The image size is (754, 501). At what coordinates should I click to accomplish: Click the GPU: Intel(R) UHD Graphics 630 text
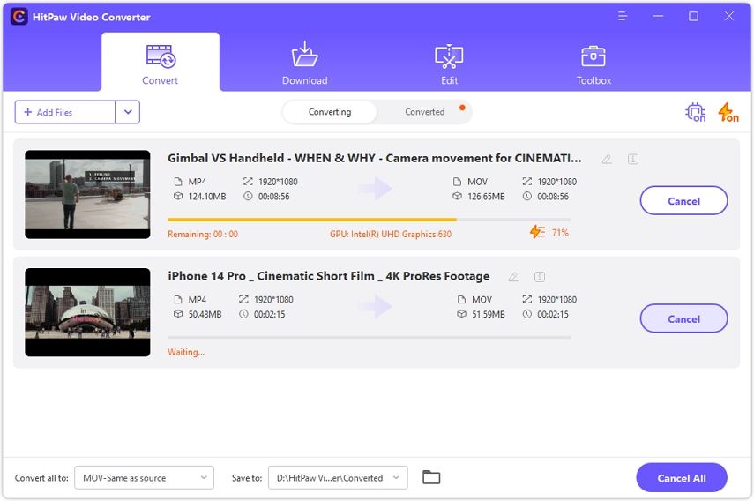(x=391, y=234)
